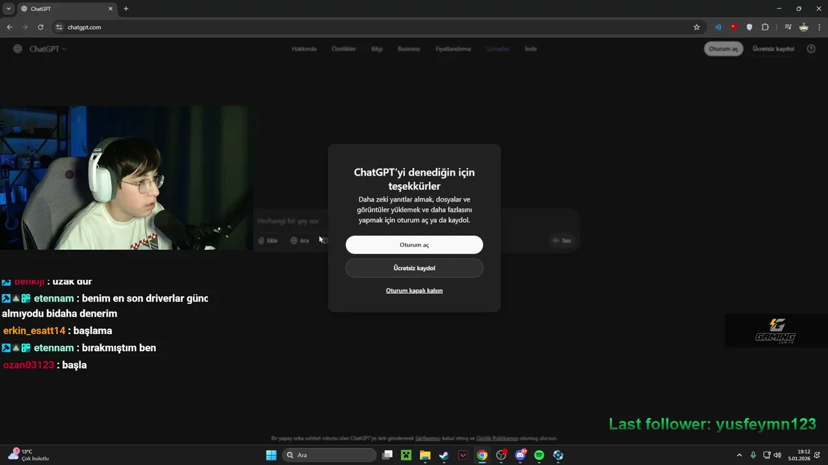Screen dimensions: 828x465
Task: Click the ChatGPT logo icon in header
Action: tap(17, 49)
